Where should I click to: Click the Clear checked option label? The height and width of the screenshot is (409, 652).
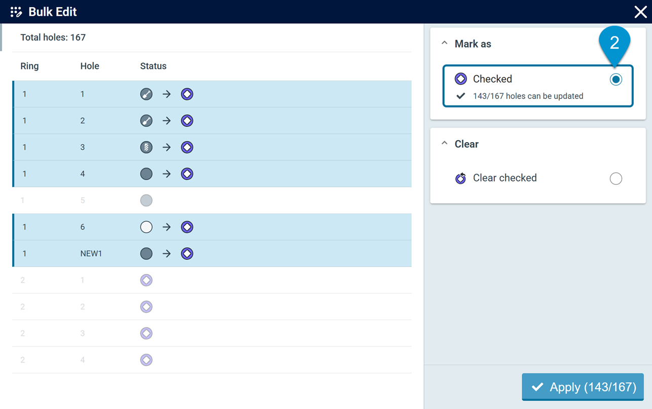[504, 178]
